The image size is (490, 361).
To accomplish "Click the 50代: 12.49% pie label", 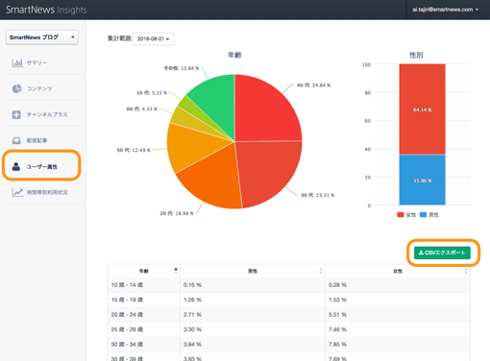I will coord(134,150).
